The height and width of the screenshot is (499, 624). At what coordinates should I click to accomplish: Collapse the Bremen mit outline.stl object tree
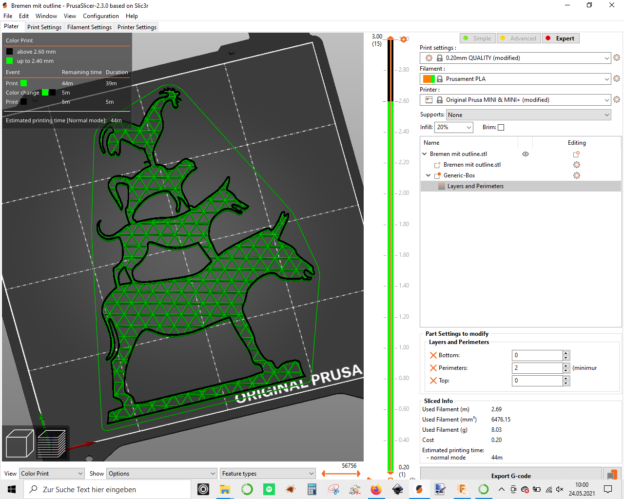(425, 154)
